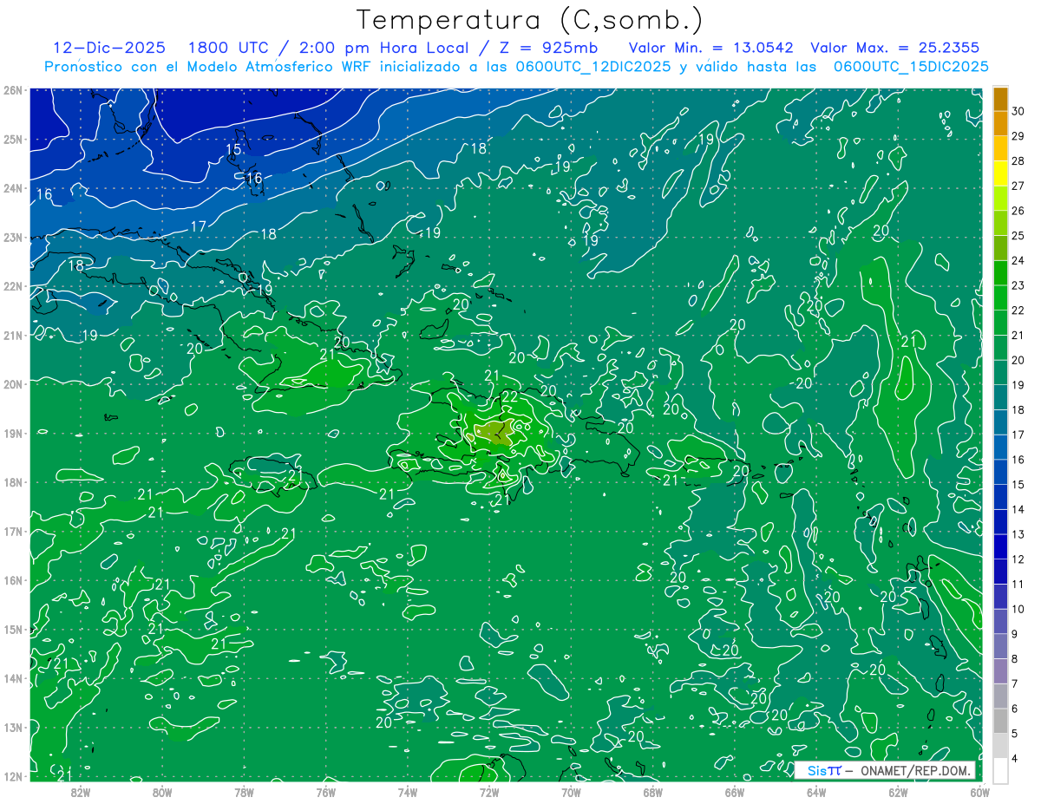This screenshot has height=804, width=1041.
Task: Click the "30" value on the color legend
Action: coord(1018,111)
